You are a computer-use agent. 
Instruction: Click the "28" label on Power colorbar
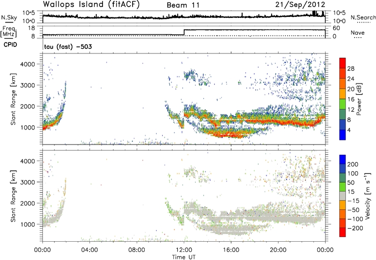(x=351, y=69)
